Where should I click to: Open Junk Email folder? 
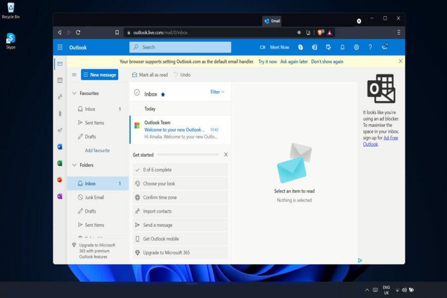pos(98,197)
